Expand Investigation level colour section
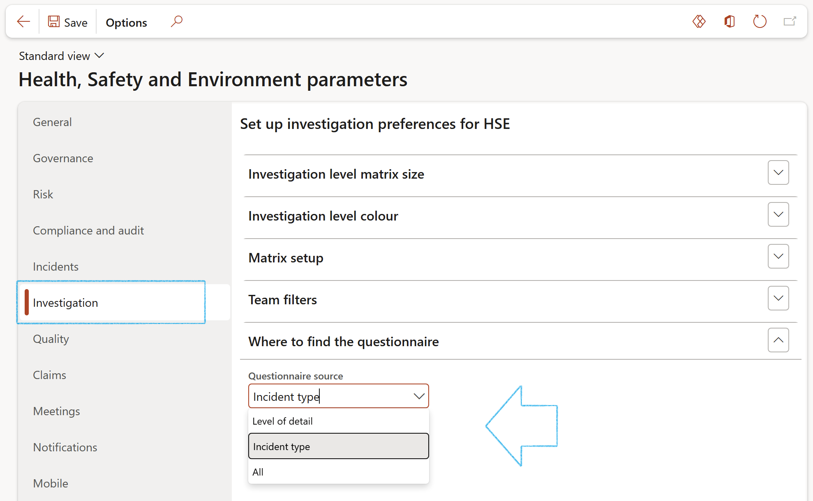The width and height of the screenshot is (813, 501). (778, 215)
